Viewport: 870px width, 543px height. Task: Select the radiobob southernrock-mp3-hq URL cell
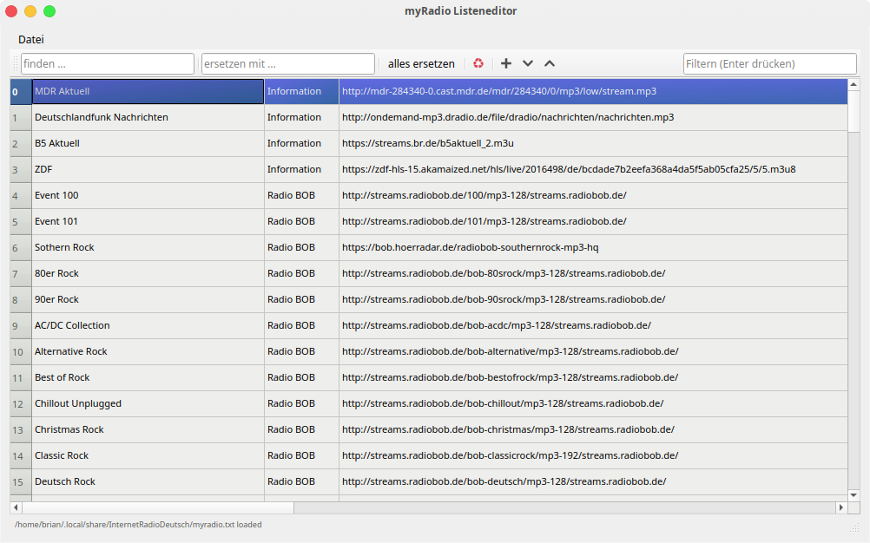[x=594, y=248]
